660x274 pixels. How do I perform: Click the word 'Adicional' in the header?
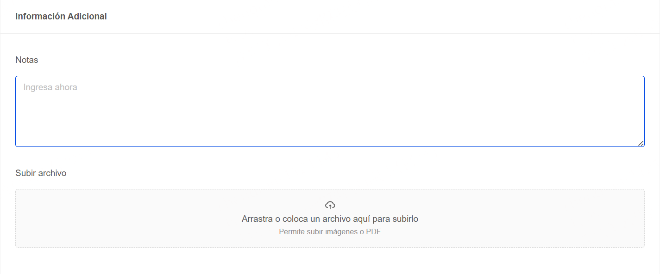tap(87, 16)
